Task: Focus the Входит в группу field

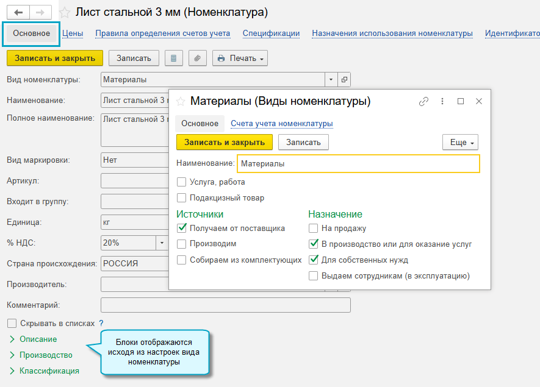Action: click(x=135, y=202)
